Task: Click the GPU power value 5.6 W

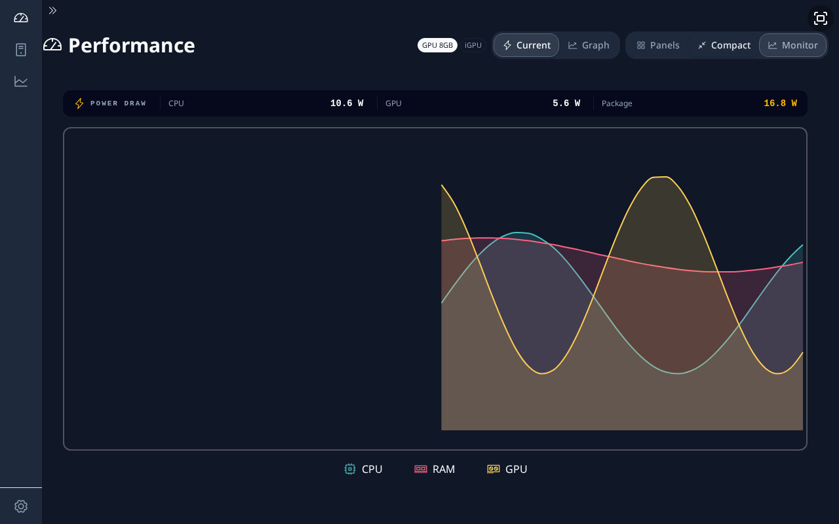Action: (x=566, y=103)
